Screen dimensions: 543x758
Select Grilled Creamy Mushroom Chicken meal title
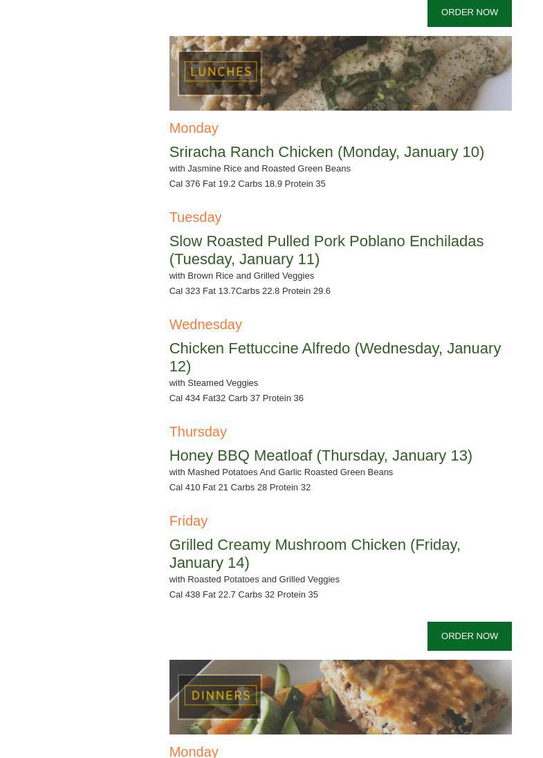click(314, 553)
